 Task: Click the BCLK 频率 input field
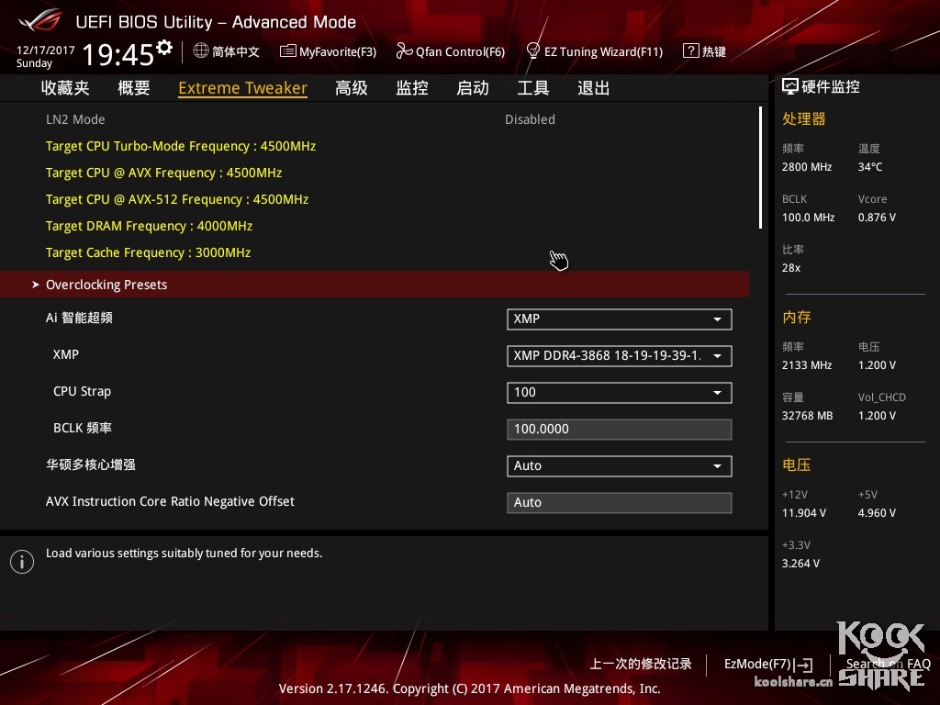tap(619, 429)
